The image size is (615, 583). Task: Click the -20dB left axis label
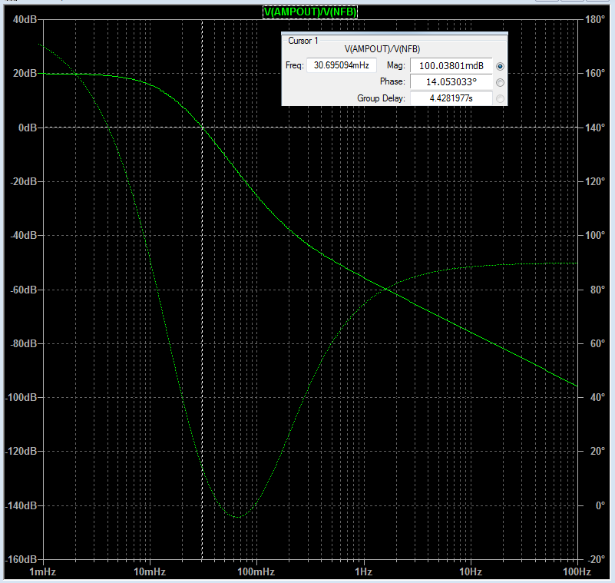[23, 181]
